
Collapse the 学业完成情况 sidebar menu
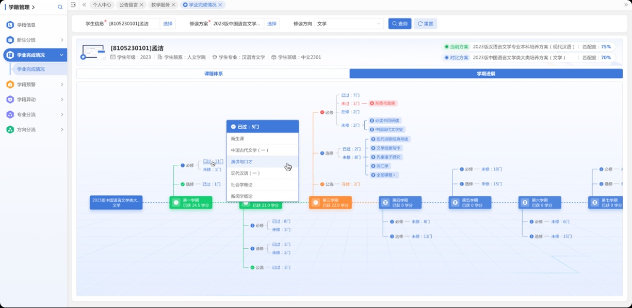[x=62, y=55]
